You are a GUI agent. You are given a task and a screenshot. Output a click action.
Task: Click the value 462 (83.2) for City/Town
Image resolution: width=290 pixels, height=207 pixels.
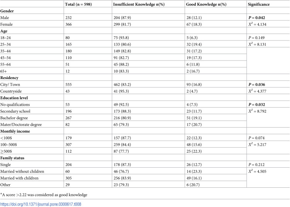click(122, 84)
